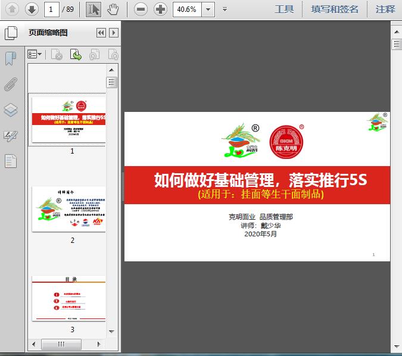This screenshot has width=402, height=356.
Task: Click the total page count / 89
Action: [x=68, y=10]
